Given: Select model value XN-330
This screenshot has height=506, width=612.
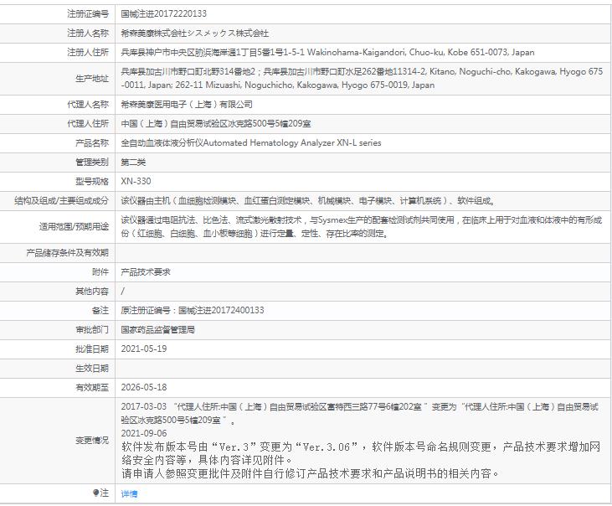Looking at the screenshot, I should click(136, 182).
